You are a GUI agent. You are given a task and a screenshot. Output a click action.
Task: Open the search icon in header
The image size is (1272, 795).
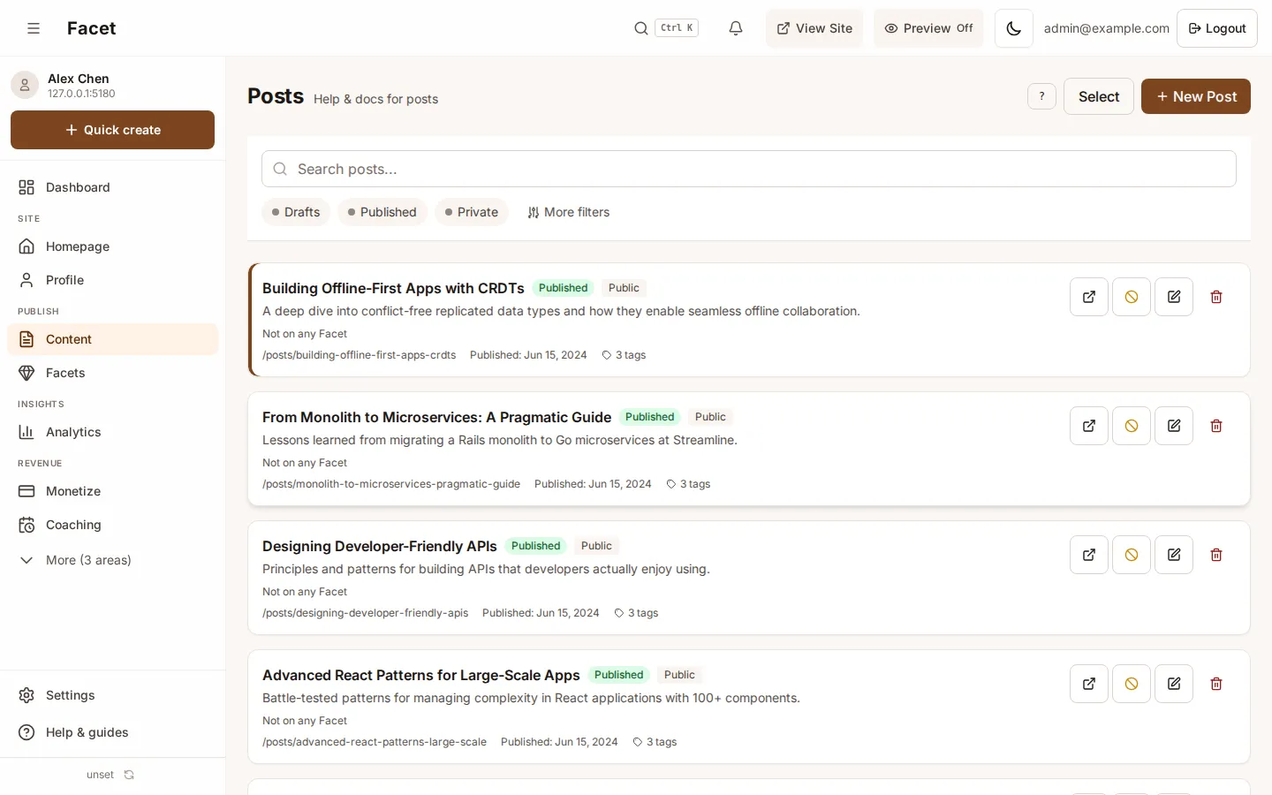tap(641, 28)
